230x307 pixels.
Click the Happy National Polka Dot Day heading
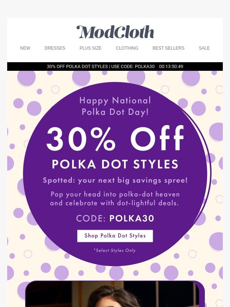[x=115, y=106]
